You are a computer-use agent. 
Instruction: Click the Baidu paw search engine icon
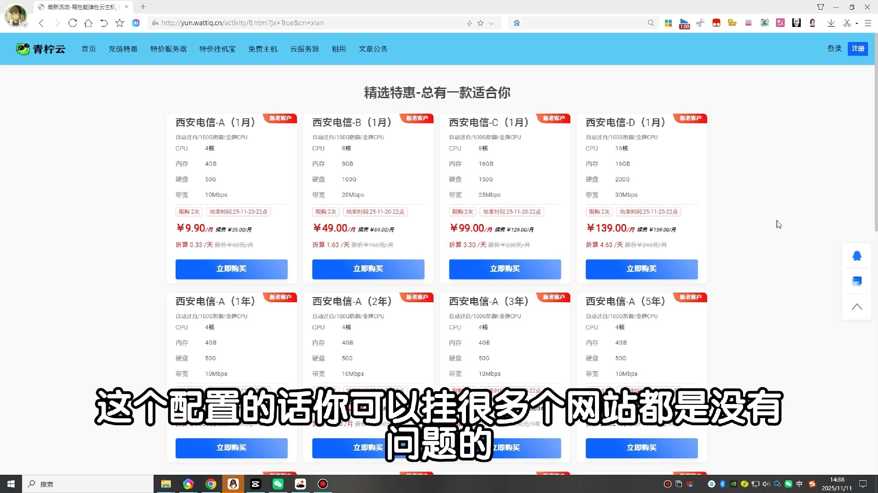[517, 23]
